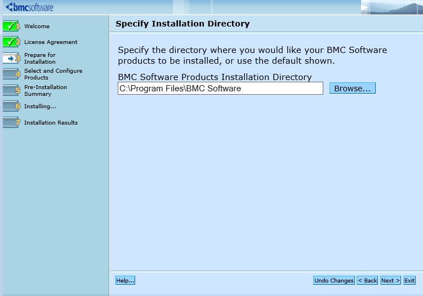
Task: Select the License Agreement step label
Action: click(51, 42)
